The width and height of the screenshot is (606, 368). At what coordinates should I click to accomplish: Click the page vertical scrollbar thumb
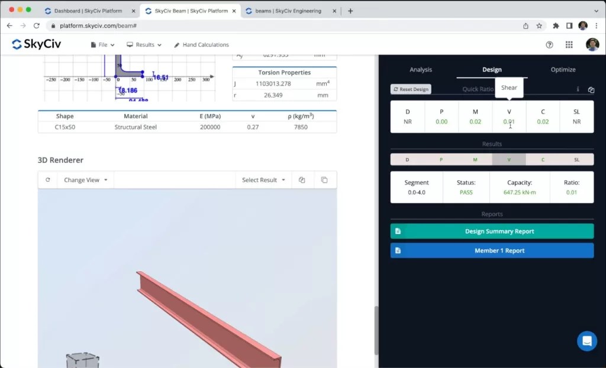pos(376,331)
